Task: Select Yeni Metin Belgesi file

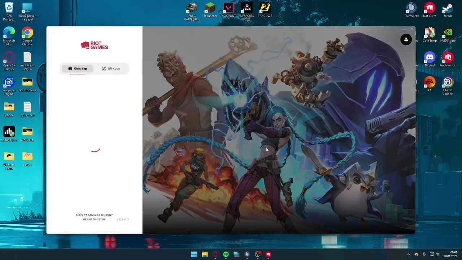Action: (x=27, y=61)
